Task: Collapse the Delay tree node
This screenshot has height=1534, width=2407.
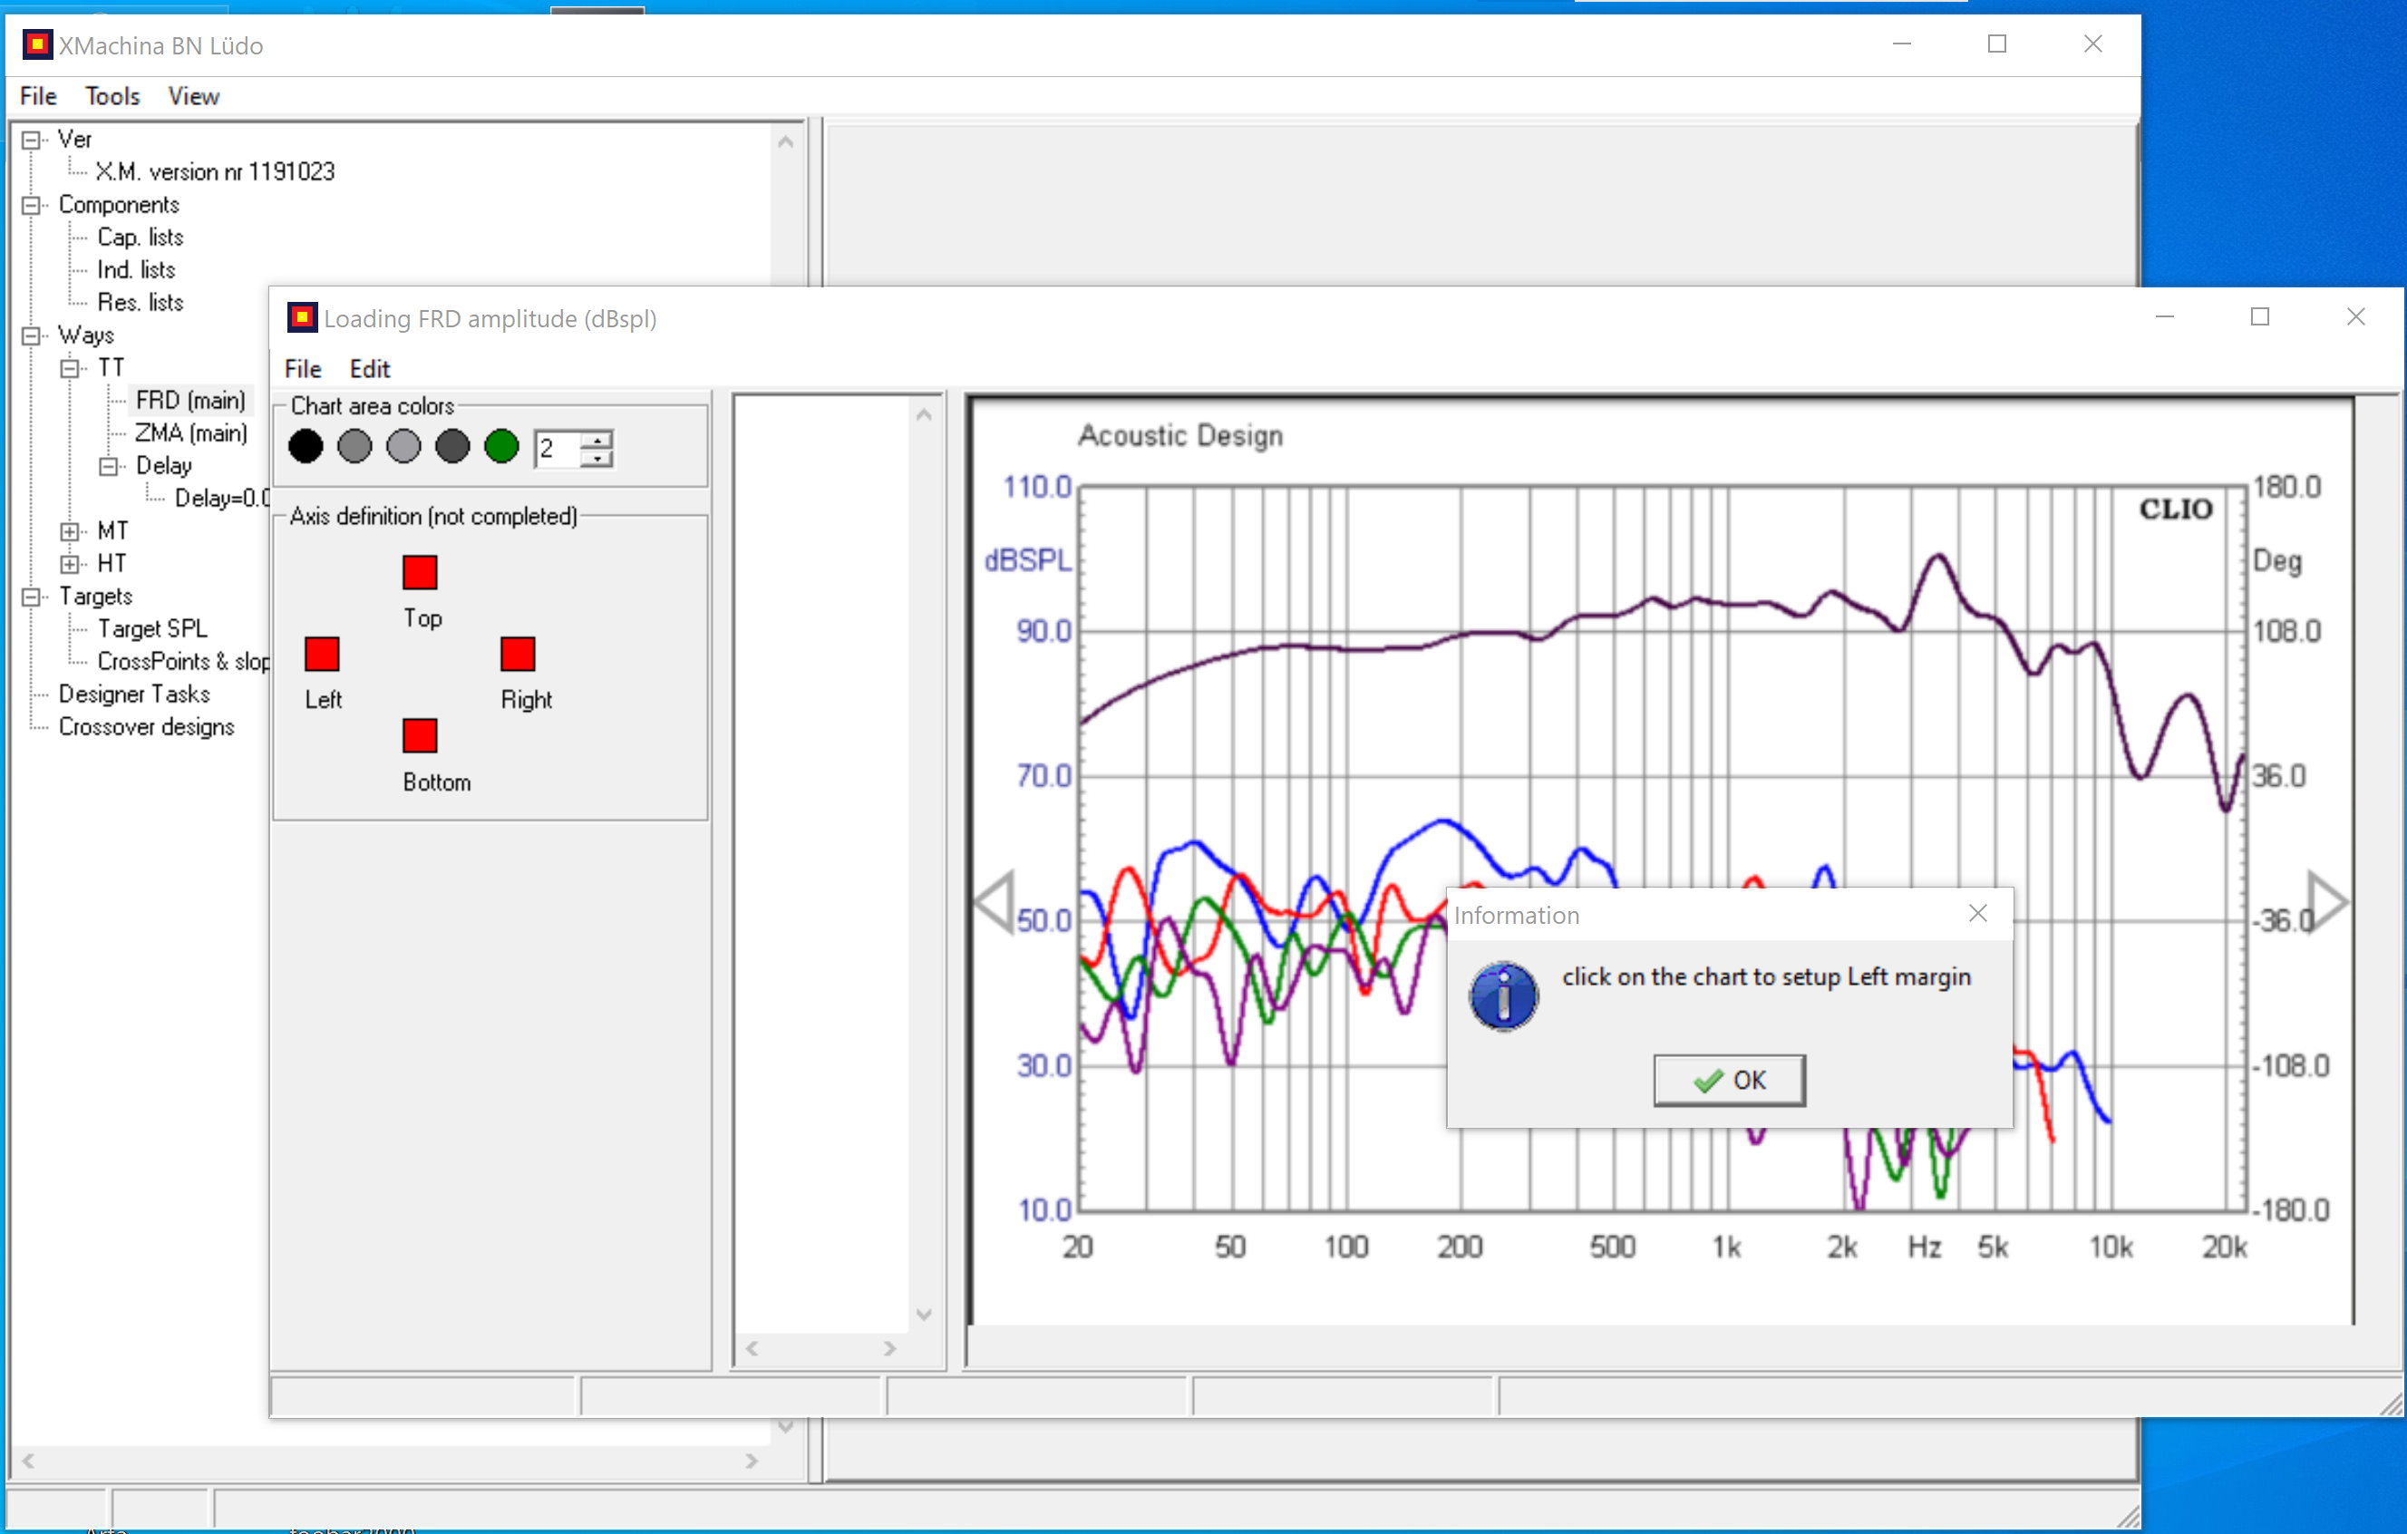Action: [109, 467]
